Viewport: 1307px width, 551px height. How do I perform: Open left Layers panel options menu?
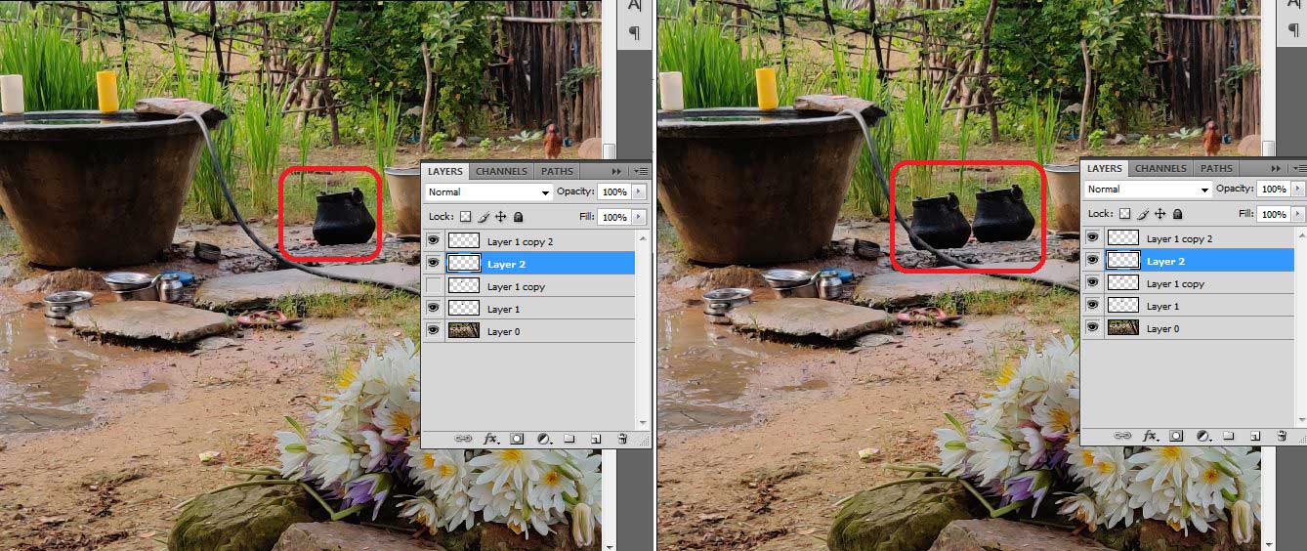point(642,171)
